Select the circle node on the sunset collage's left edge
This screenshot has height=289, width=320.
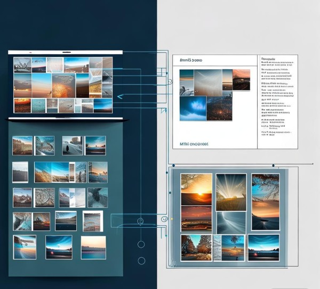click(x=165, y=218)
